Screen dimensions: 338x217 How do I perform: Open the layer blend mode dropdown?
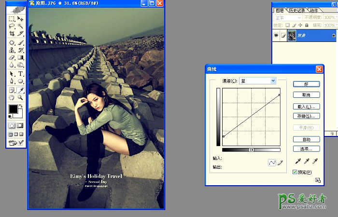click(x=288, y=18)
